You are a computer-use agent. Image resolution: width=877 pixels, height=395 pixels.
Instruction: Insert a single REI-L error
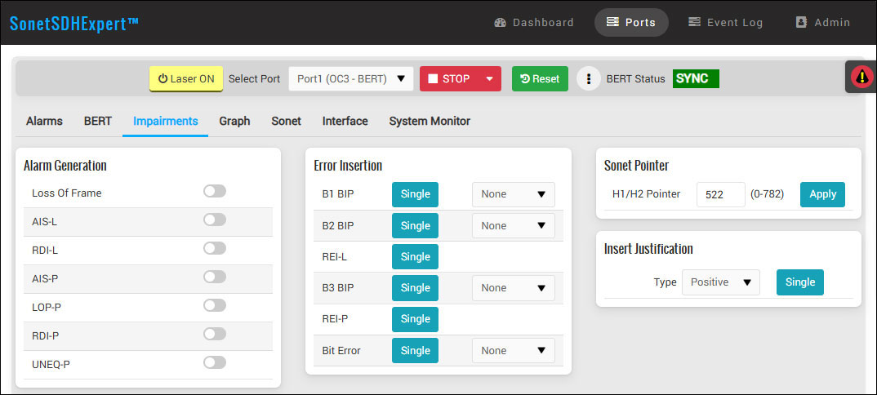415,256
